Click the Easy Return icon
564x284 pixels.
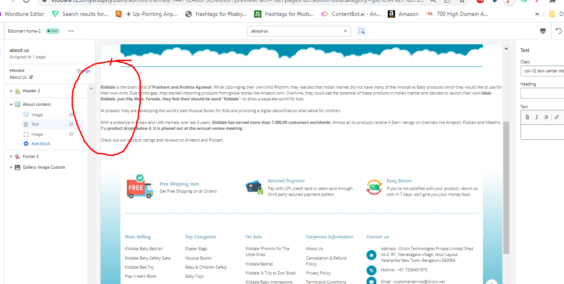pos(374,187)
